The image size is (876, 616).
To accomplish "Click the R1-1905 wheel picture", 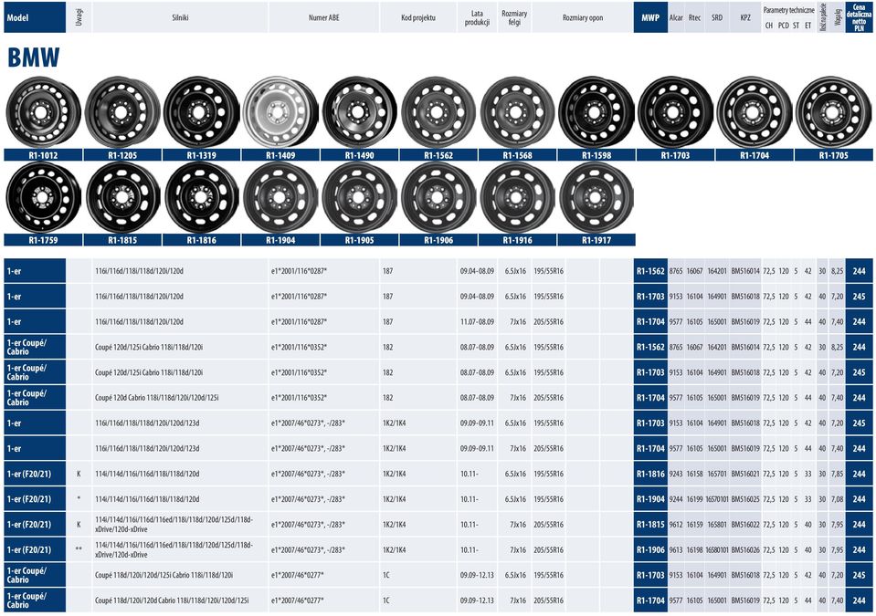I will (x=359, y=197).
